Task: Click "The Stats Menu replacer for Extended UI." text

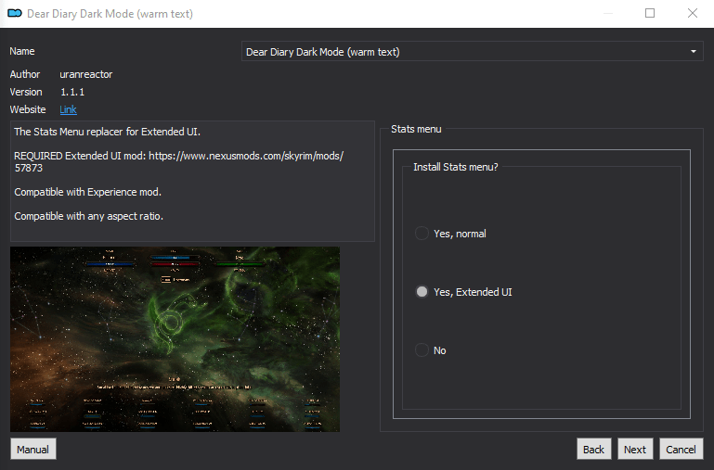Action: pyautogui.click(x=107, y=132)
